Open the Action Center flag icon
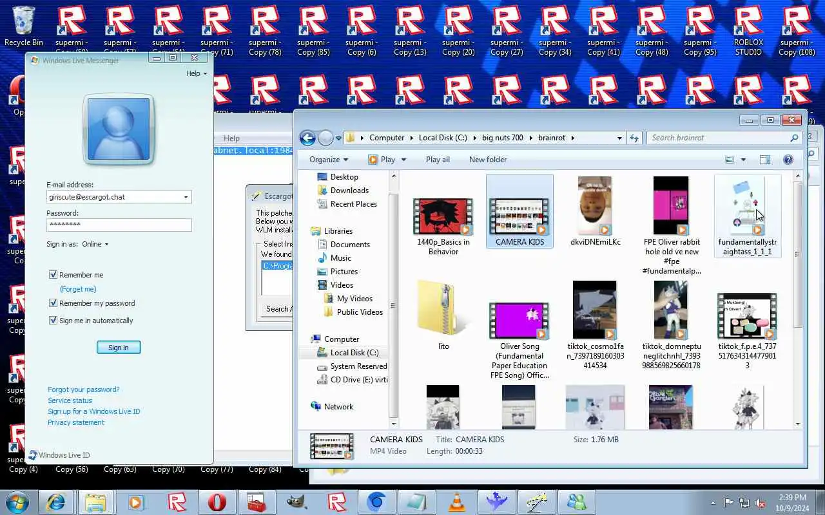Screen dimensions: 825x515 [x=728, y=503]
